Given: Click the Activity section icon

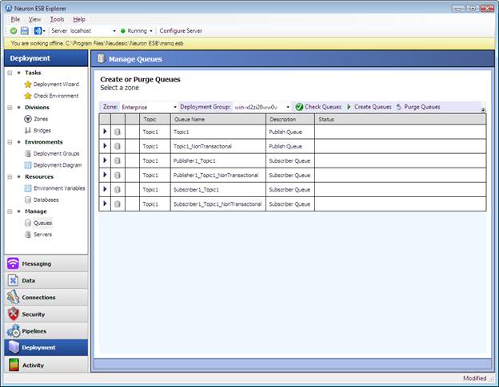Looking at the screenshot, I should 14,365.
